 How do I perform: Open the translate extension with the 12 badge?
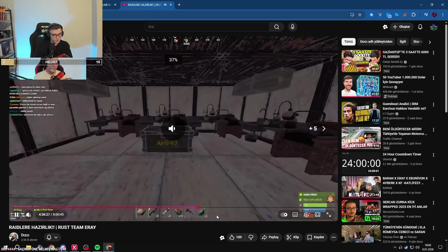[x=388, y=15]
